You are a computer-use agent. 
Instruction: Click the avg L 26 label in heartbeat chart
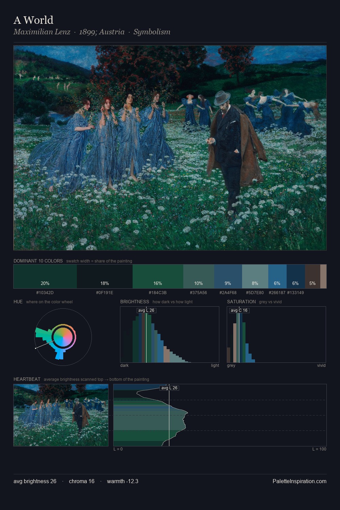click(x=169, y=388)
